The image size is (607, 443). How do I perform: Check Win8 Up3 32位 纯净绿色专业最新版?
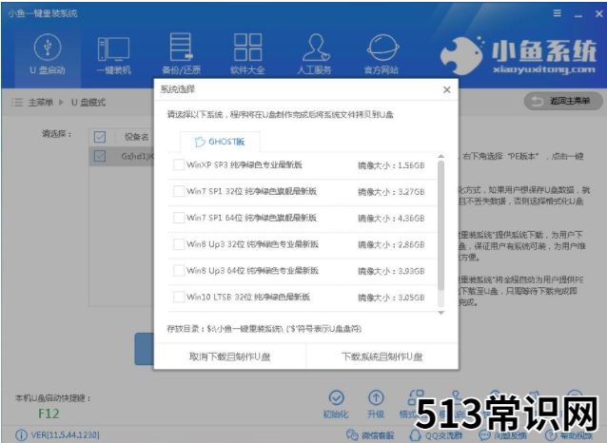tap(179, 244)
